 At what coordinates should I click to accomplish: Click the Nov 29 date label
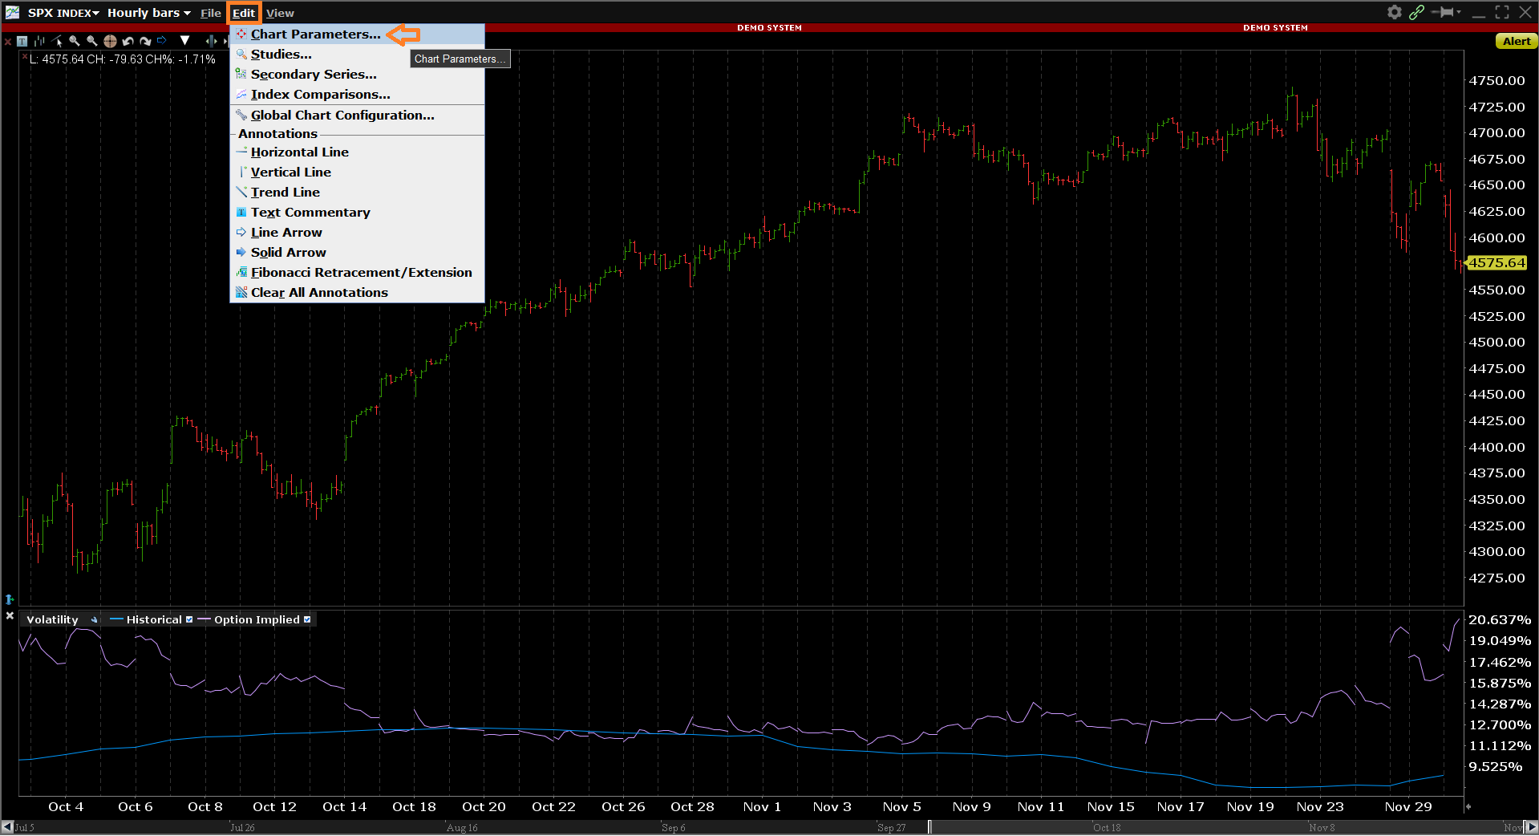pyautogui.click(x=1407, y=807)
